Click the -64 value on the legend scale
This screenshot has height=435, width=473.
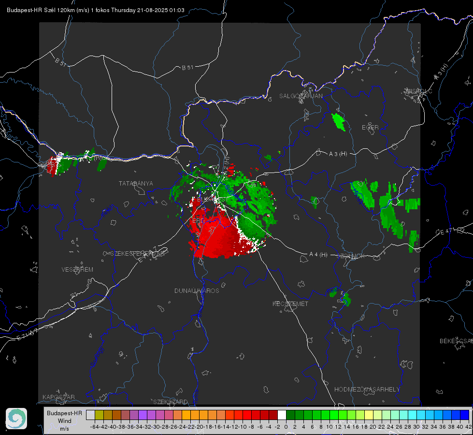95,427
